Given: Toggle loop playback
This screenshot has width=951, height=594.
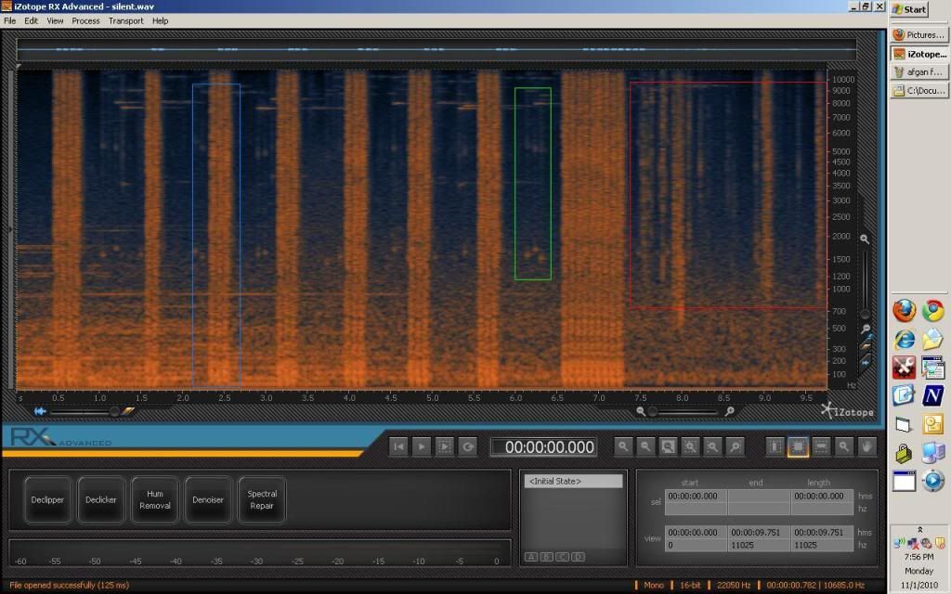Looking at the screenshot, I should click(x=468, y=446).
